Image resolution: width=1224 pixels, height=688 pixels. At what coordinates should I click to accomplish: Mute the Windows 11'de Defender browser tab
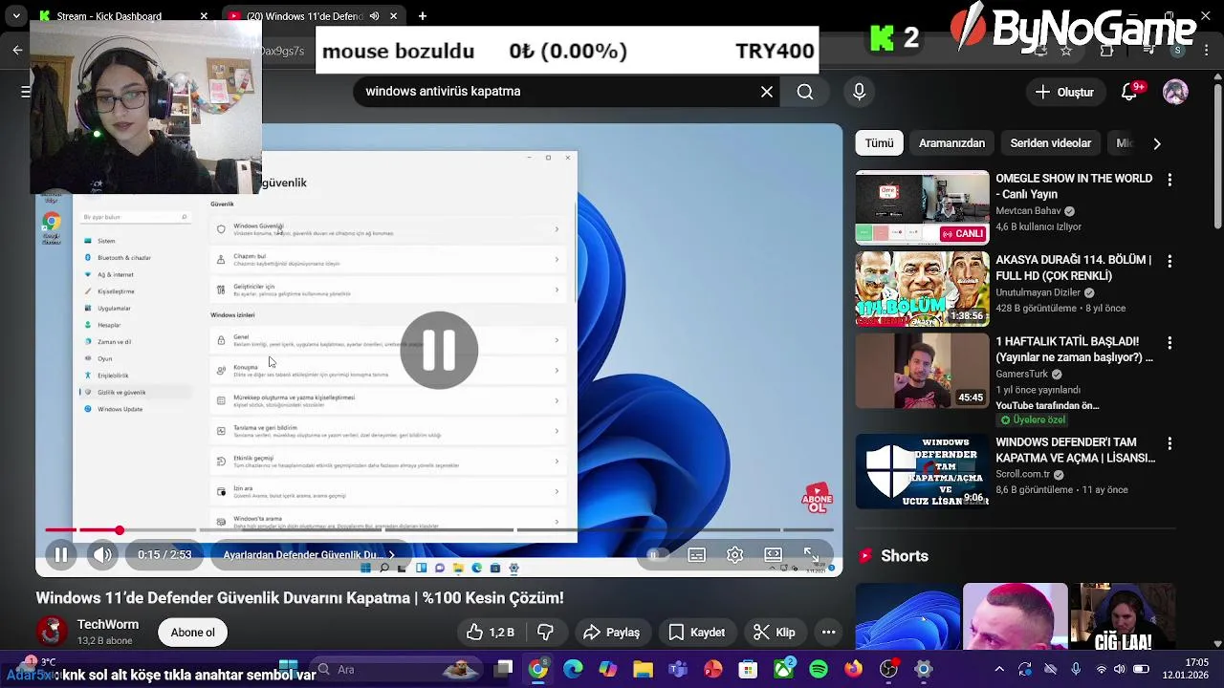[374, 16]
